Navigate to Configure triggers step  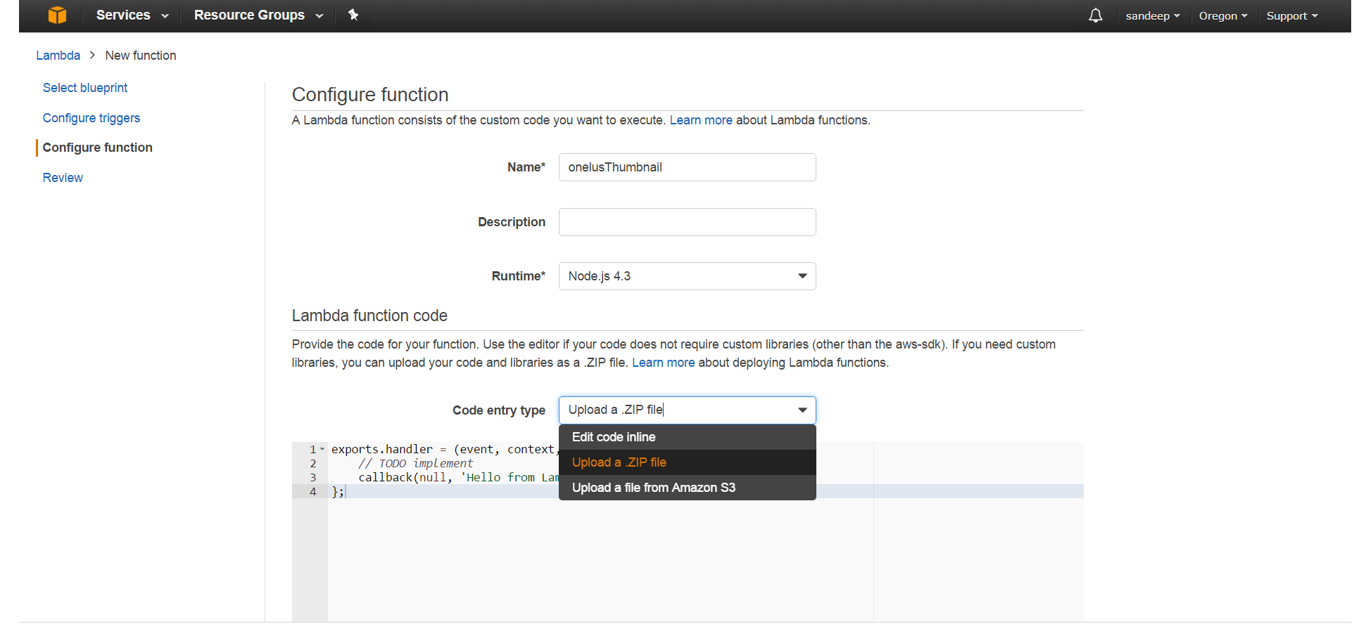[x=91, y=118]
